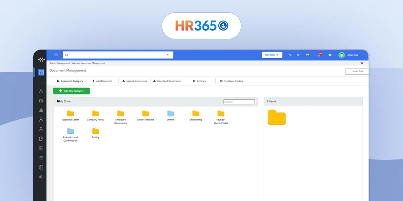Switch to the Download Documents tab
Image resolution: width=403 pixels, height=201 pixels.
167,81
